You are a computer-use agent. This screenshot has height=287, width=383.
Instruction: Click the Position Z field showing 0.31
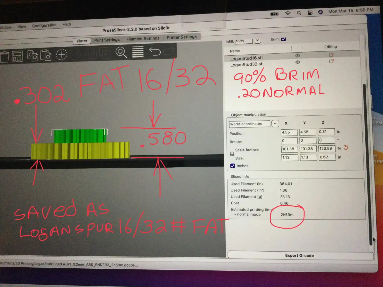pos(326,132)
